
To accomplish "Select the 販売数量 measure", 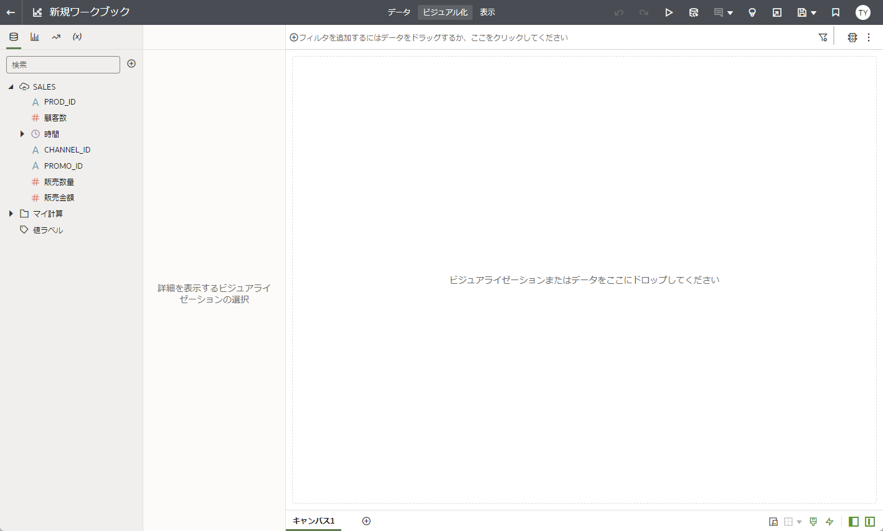I will click(59, 182).
